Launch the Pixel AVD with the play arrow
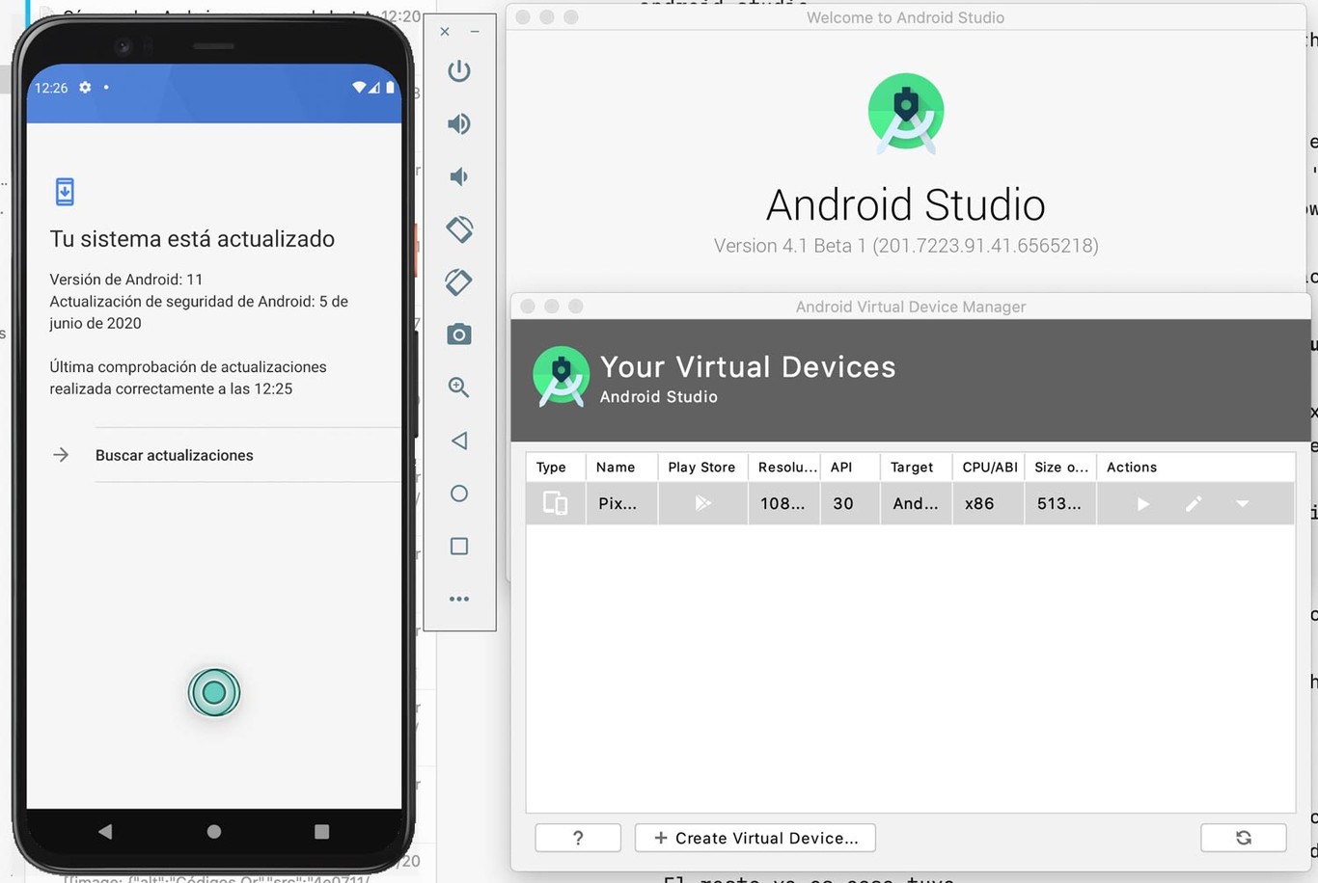 pos(1142,503)
